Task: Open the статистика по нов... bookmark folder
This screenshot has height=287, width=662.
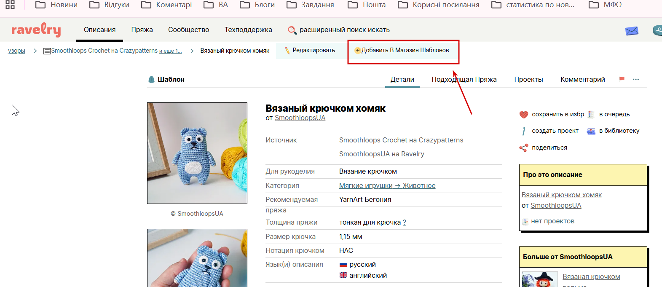Action: click(533, 5)
